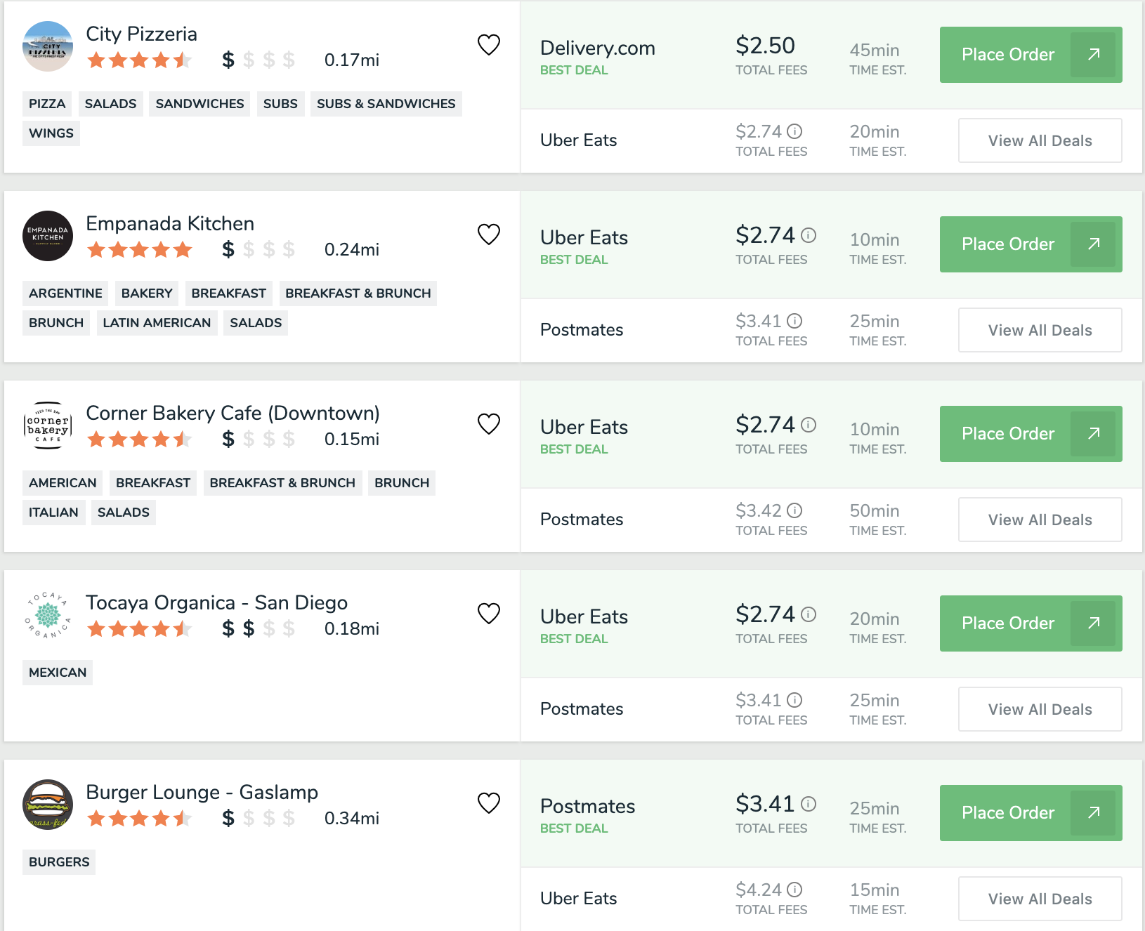Select BREAKFAST & BRUNCH tag on Empanada Kitchen
Image resolution: width=1145 pixels, height=931 pixels.
click(358, 293)
